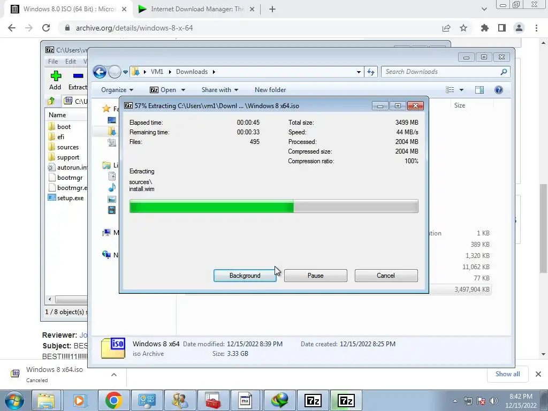
Task: Open the Chrome three-dot menu
Action: [x=536, y=28]
